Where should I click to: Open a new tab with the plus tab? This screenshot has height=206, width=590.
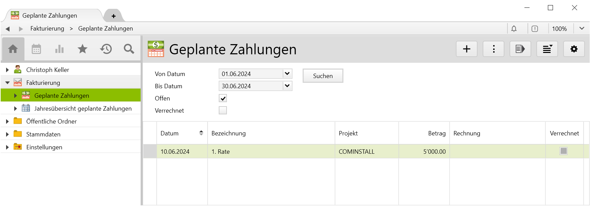tap(113, 16)
